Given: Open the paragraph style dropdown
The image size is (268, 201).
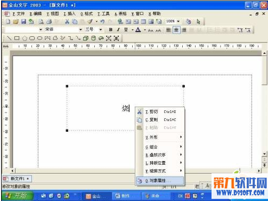Looking at the screenshot, I should point(41,29).
